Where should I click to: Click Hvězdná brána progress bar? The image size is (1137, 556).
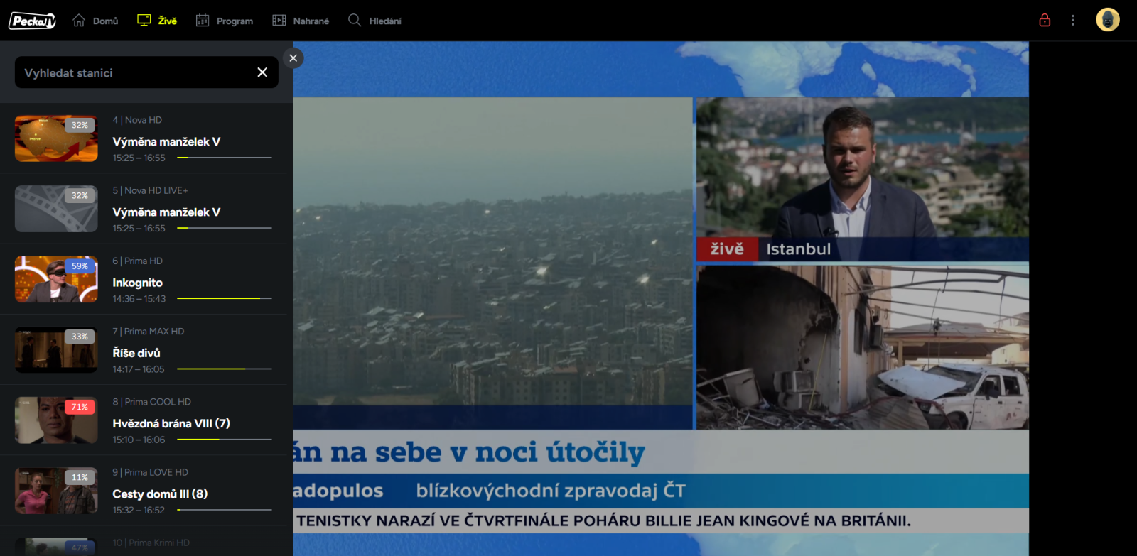(225, 439)
